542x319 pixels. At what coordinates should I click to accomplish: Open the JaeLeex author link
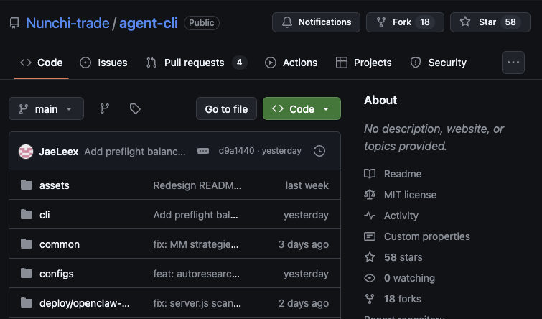pyautogui.click(x=58, y=152)
